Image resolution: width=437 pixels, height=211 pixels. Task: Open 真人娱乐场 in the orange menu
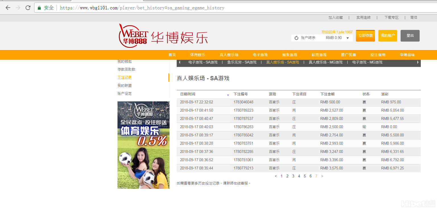pyautogui.click(x=229, y=55)
